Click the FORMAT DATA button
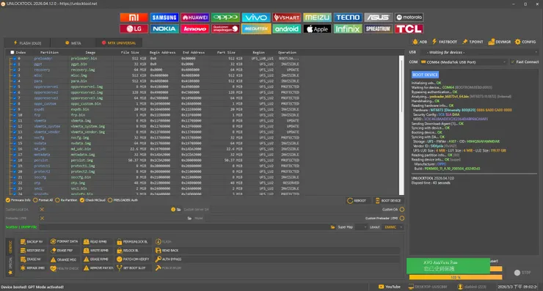543x291 pixels. pyautogui.click(x=64, y=241)
